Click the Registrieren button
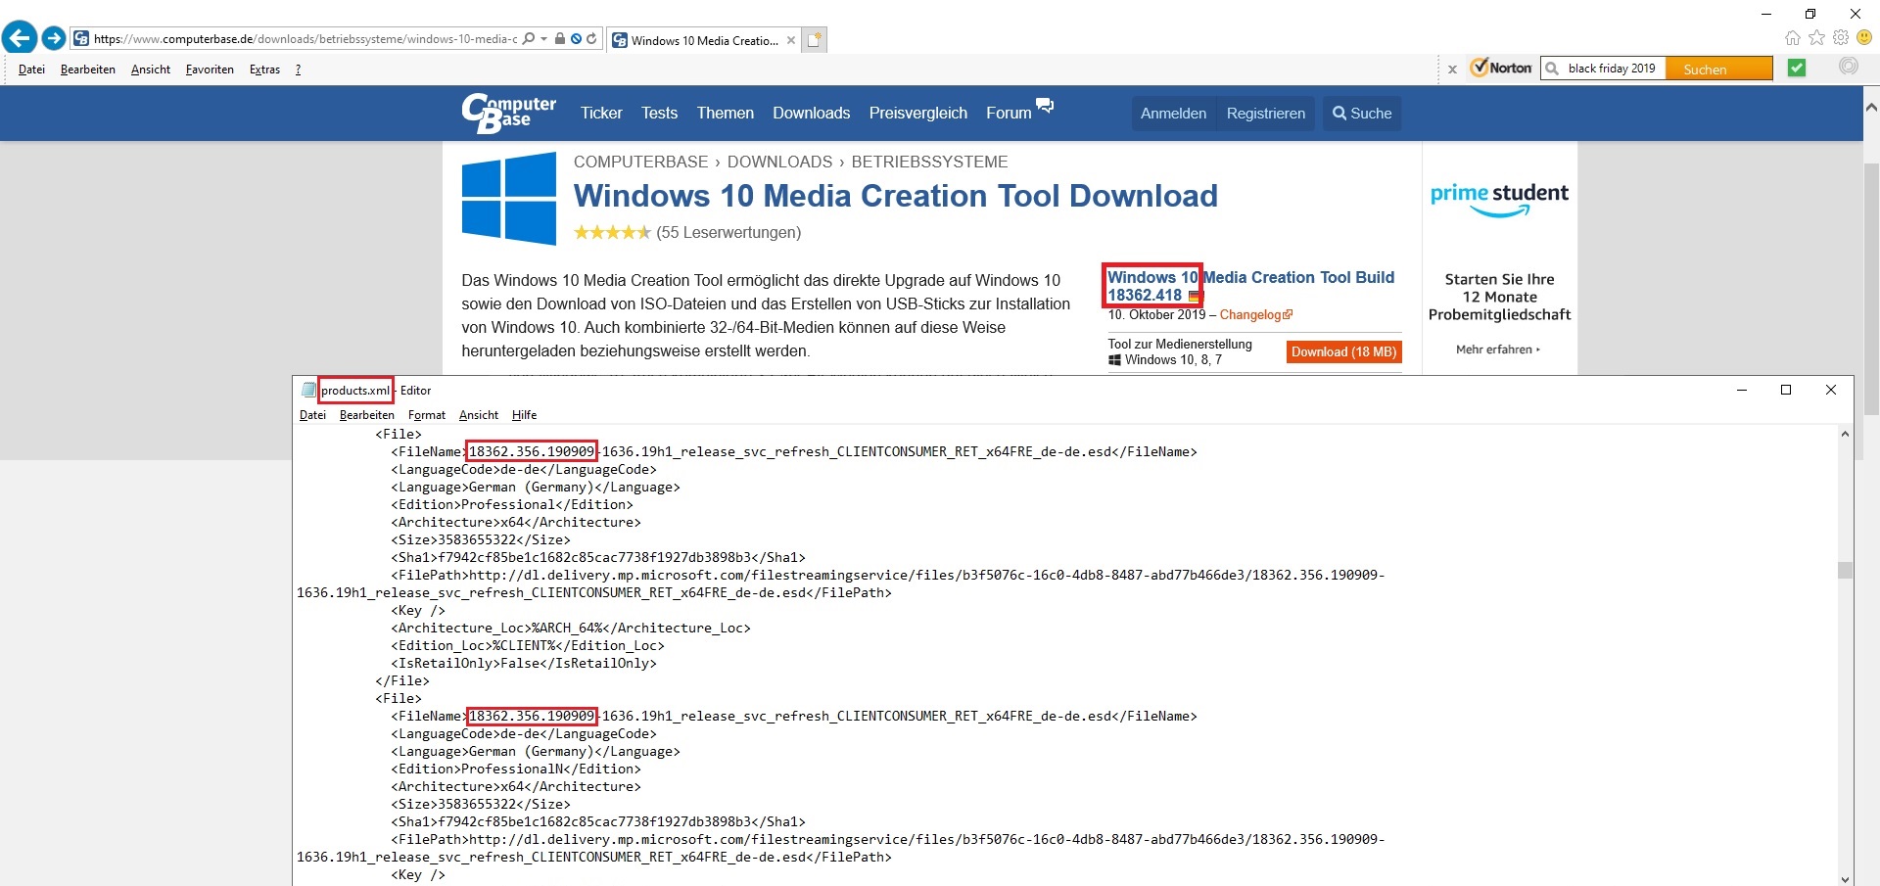 pos(1265,114)
